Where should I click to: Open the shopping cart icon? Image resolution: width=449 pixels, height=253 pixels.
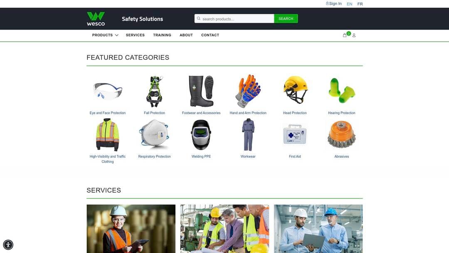[x=344, y=35]
